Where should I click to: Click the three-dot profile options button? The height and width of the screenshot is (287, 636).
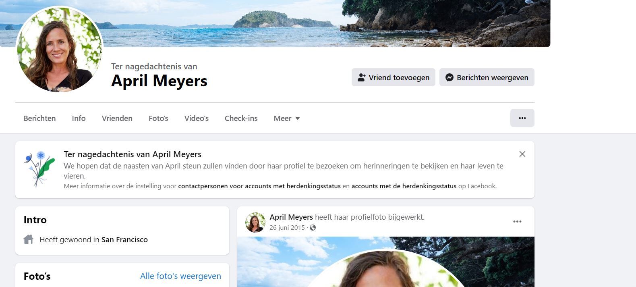click(522, 118)
